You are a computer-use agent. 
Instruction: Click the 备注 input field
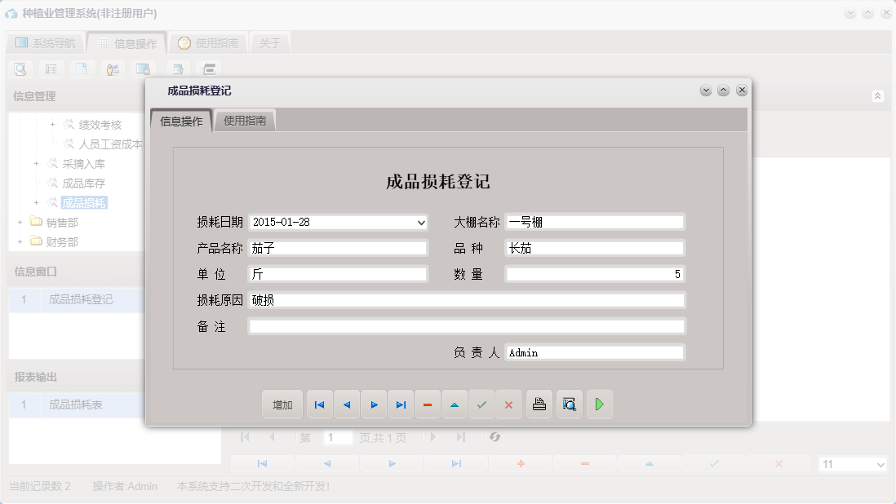pyautogui.click(x=465, y=326)
